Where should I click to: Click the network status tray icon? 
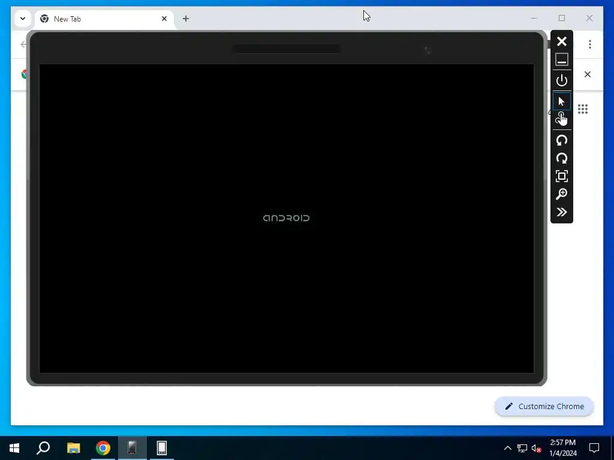522,448
